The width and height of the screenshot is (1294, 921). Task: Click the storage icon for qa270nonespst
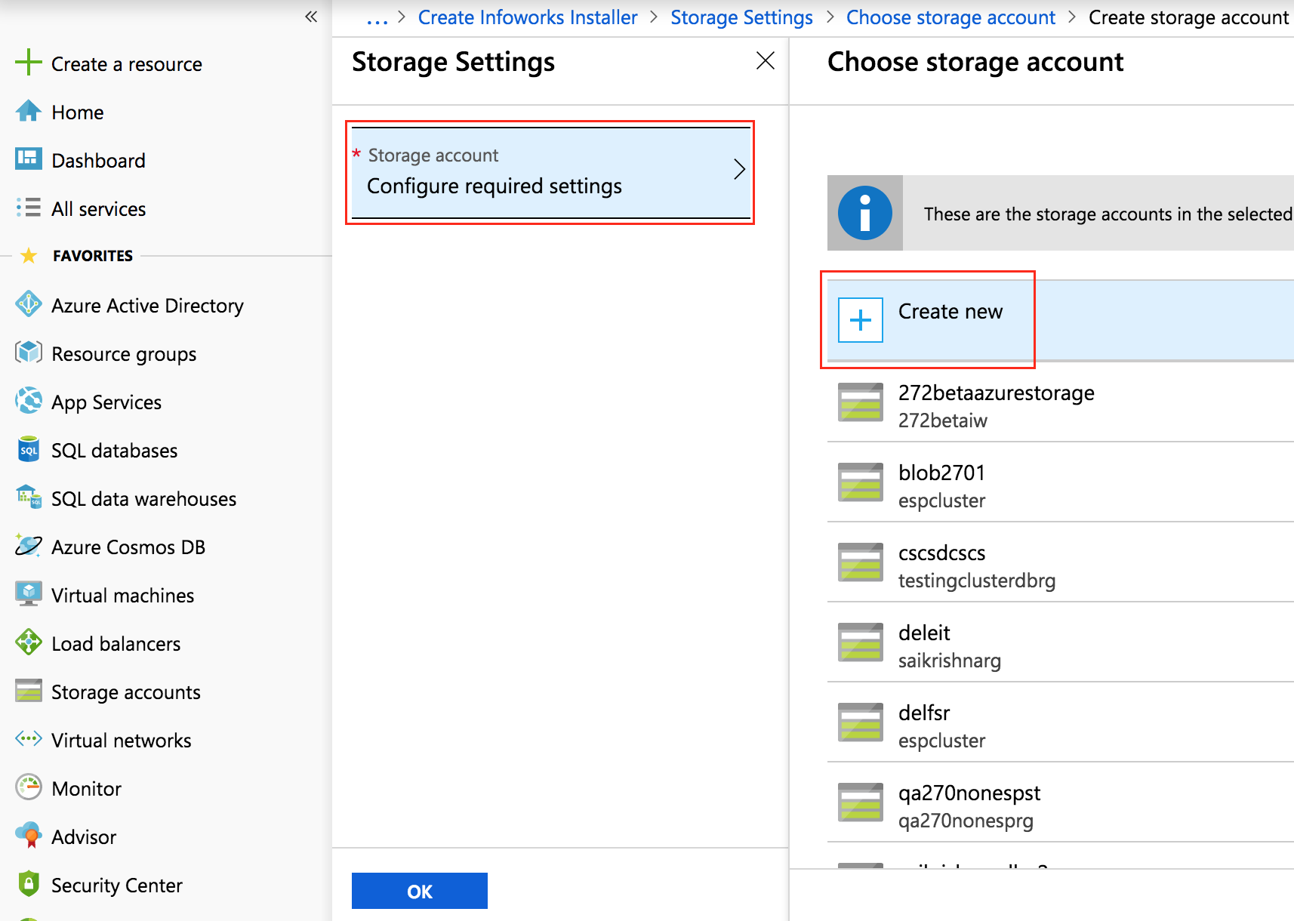861,802
